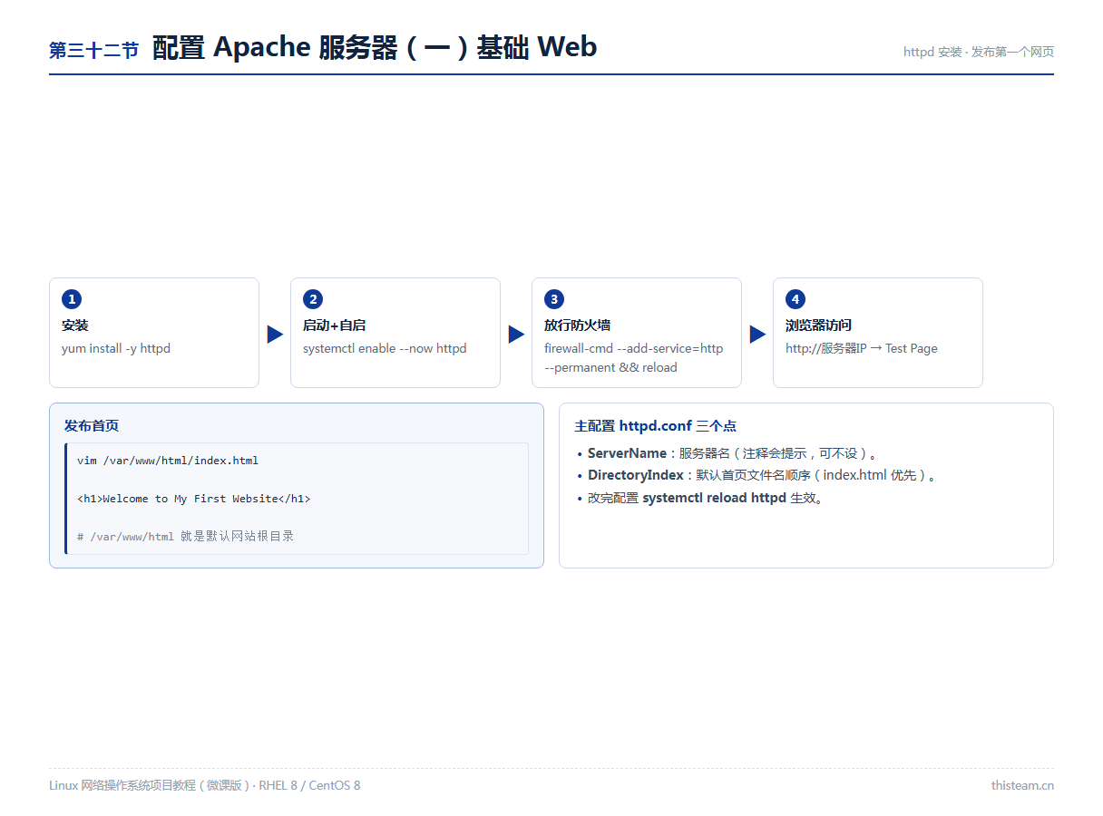1103x816 pixels.
Task: Click the command "systemctl enable --now httpd"
Action: point(385,348)
